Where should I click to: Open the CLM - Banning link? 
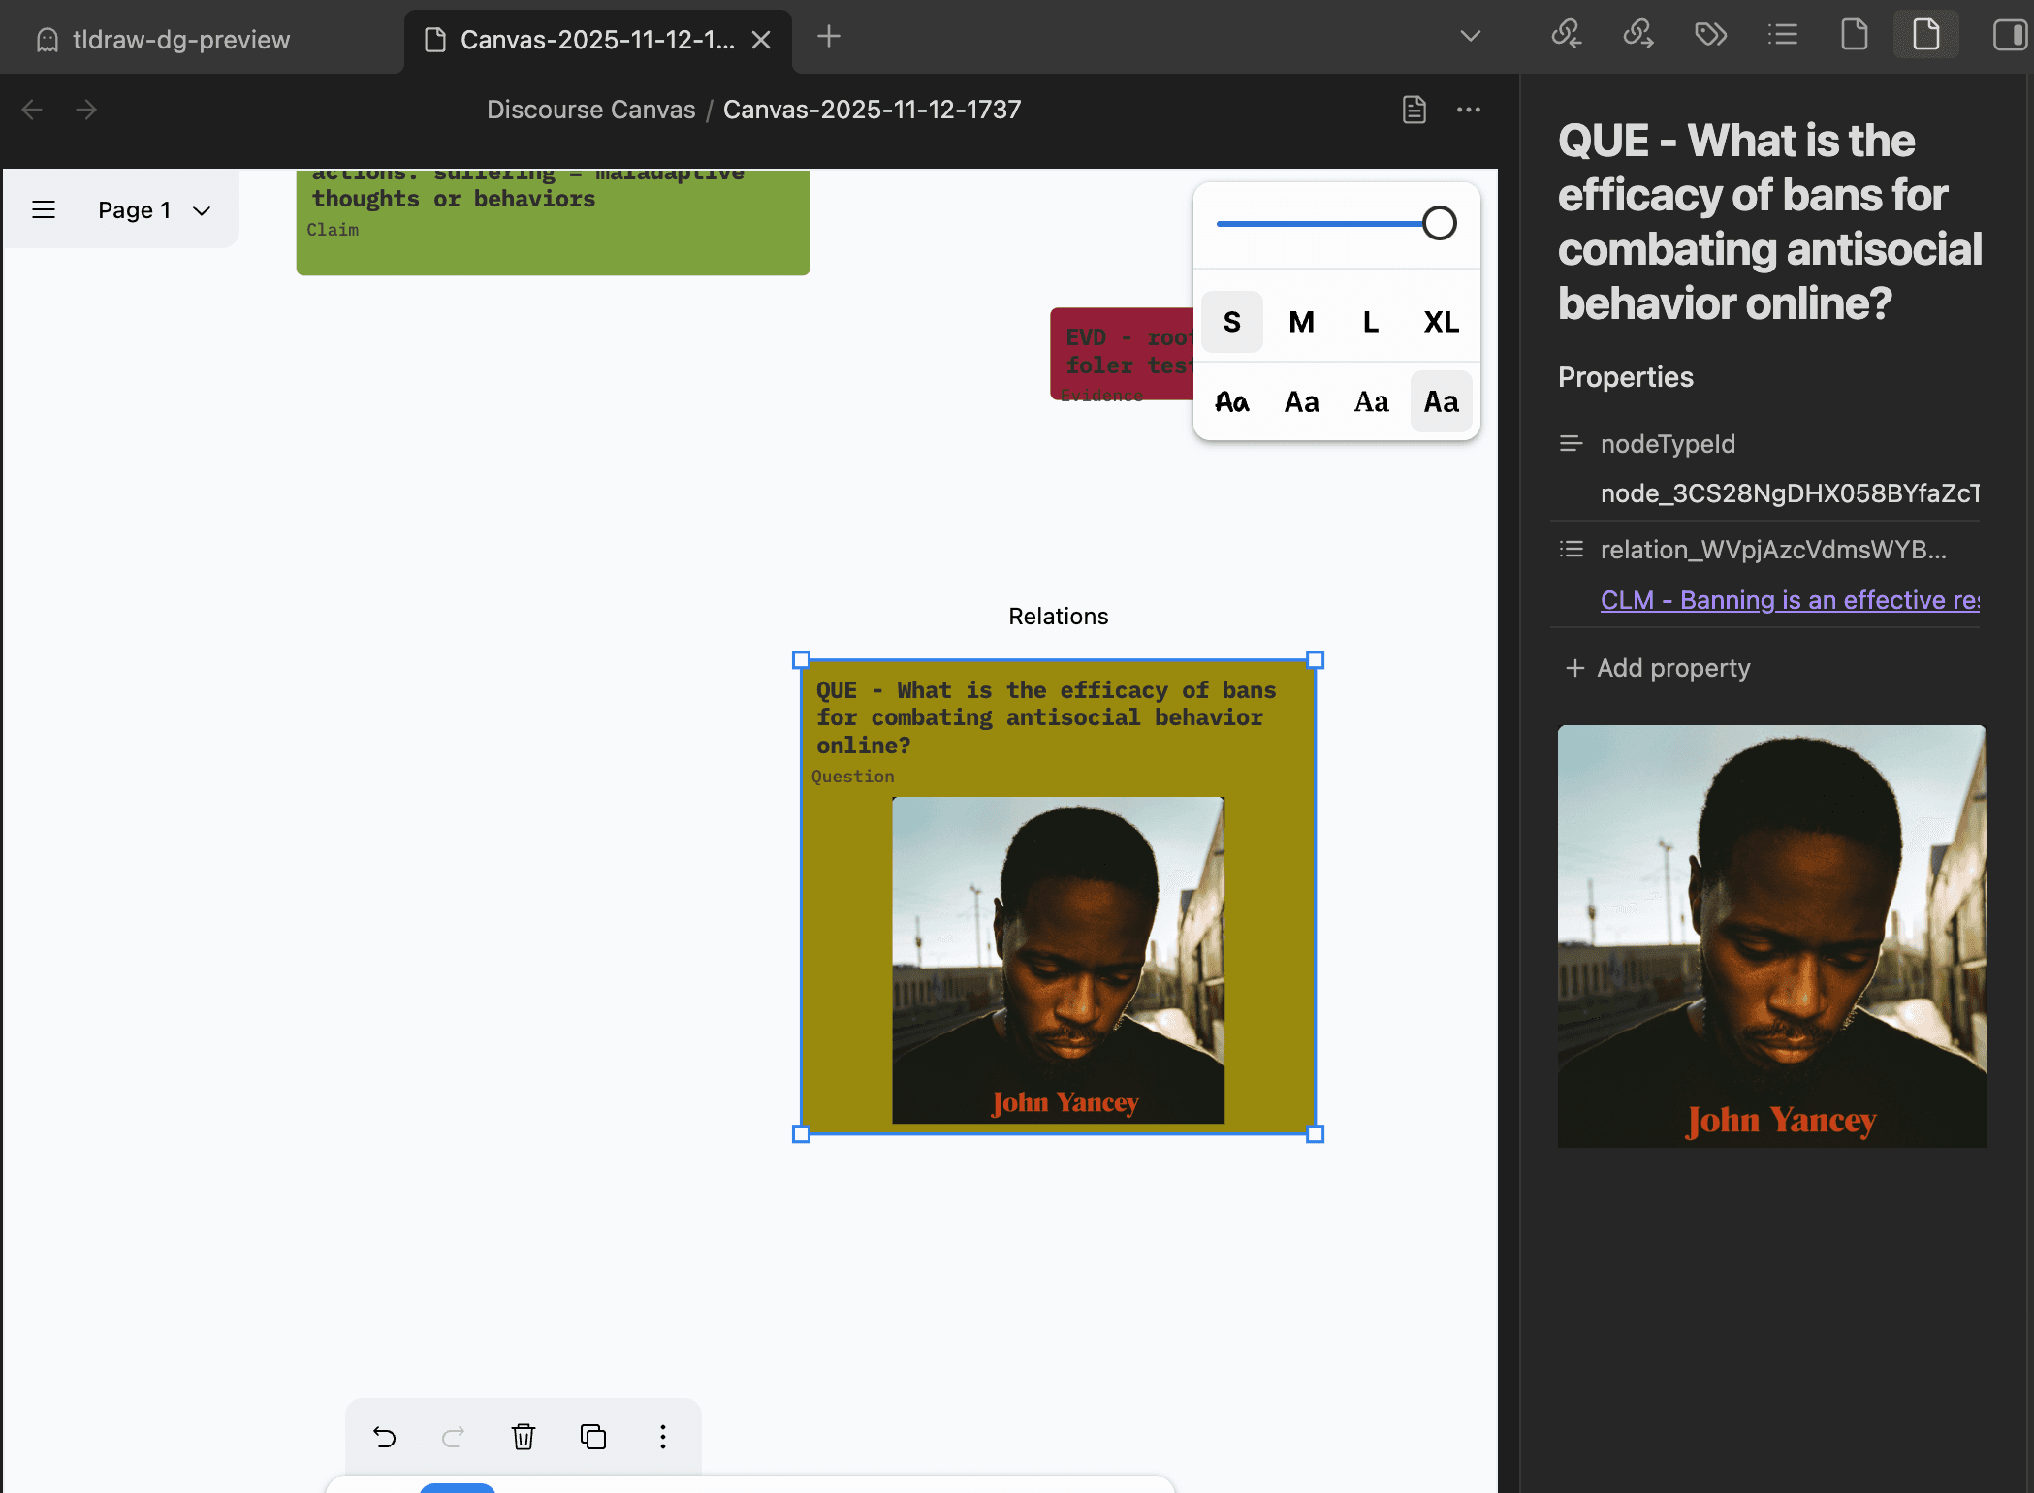tap(1789, 600)
